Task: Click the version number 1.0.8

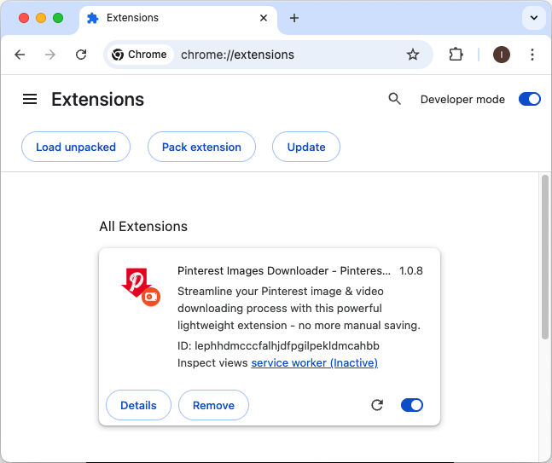Action: (411, 271)
